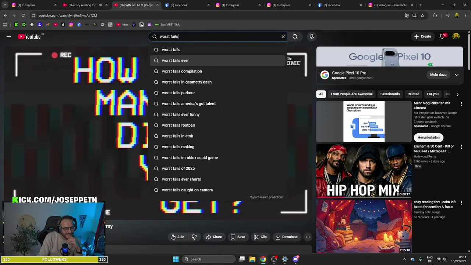Show hidden system tray icons
Screen dimensions: 471x265
point(405,259)
